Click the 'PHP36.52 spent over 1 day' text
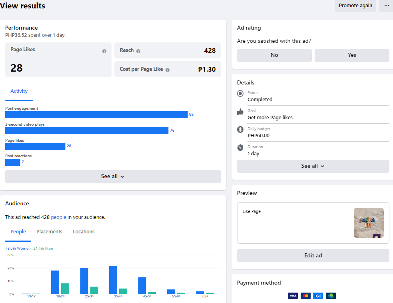Screen dimensions: 393x303 tap(35, 35)
